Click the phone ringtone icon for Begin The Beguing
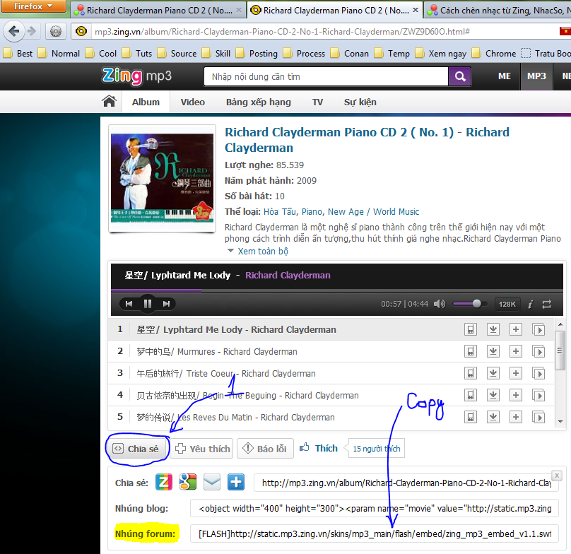This screenshot has height=554, width=571. pos(471,395)
